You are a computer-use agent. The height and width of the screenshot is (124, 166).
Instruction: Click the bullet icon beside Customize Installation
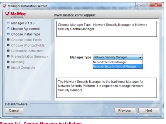[8, 51]
